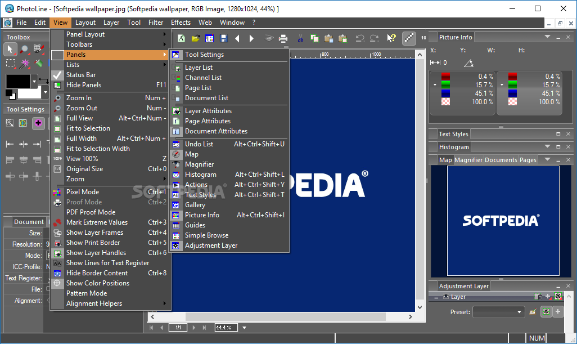Click the pixel line mode toolbar icon
This screenshot has width=577, height=344.
409,38
